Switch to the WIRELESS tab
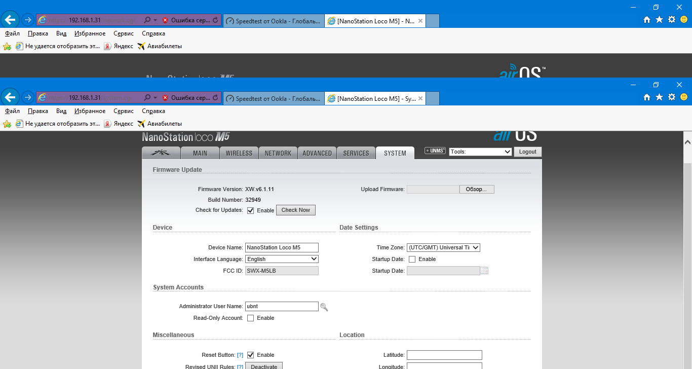The image size is (692, 369). click(x=239, y=153)
